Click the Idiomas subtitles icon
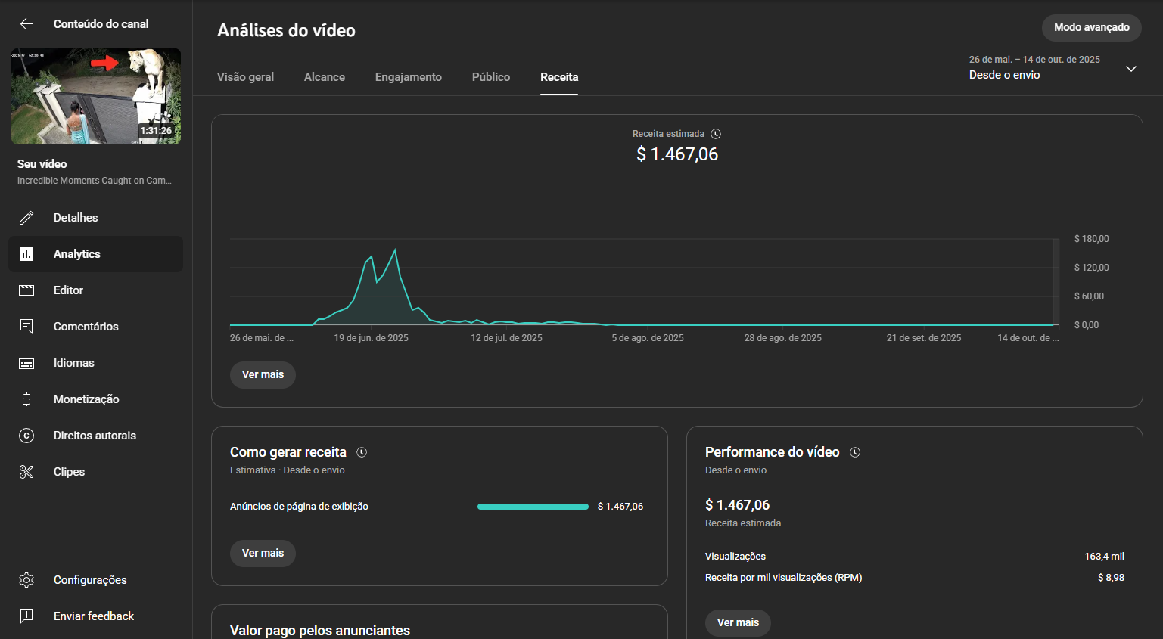 26,363
